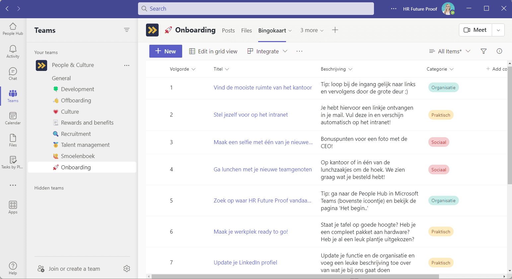Open the Apps store icon
The image size is (512, 279).
(13, 207)
